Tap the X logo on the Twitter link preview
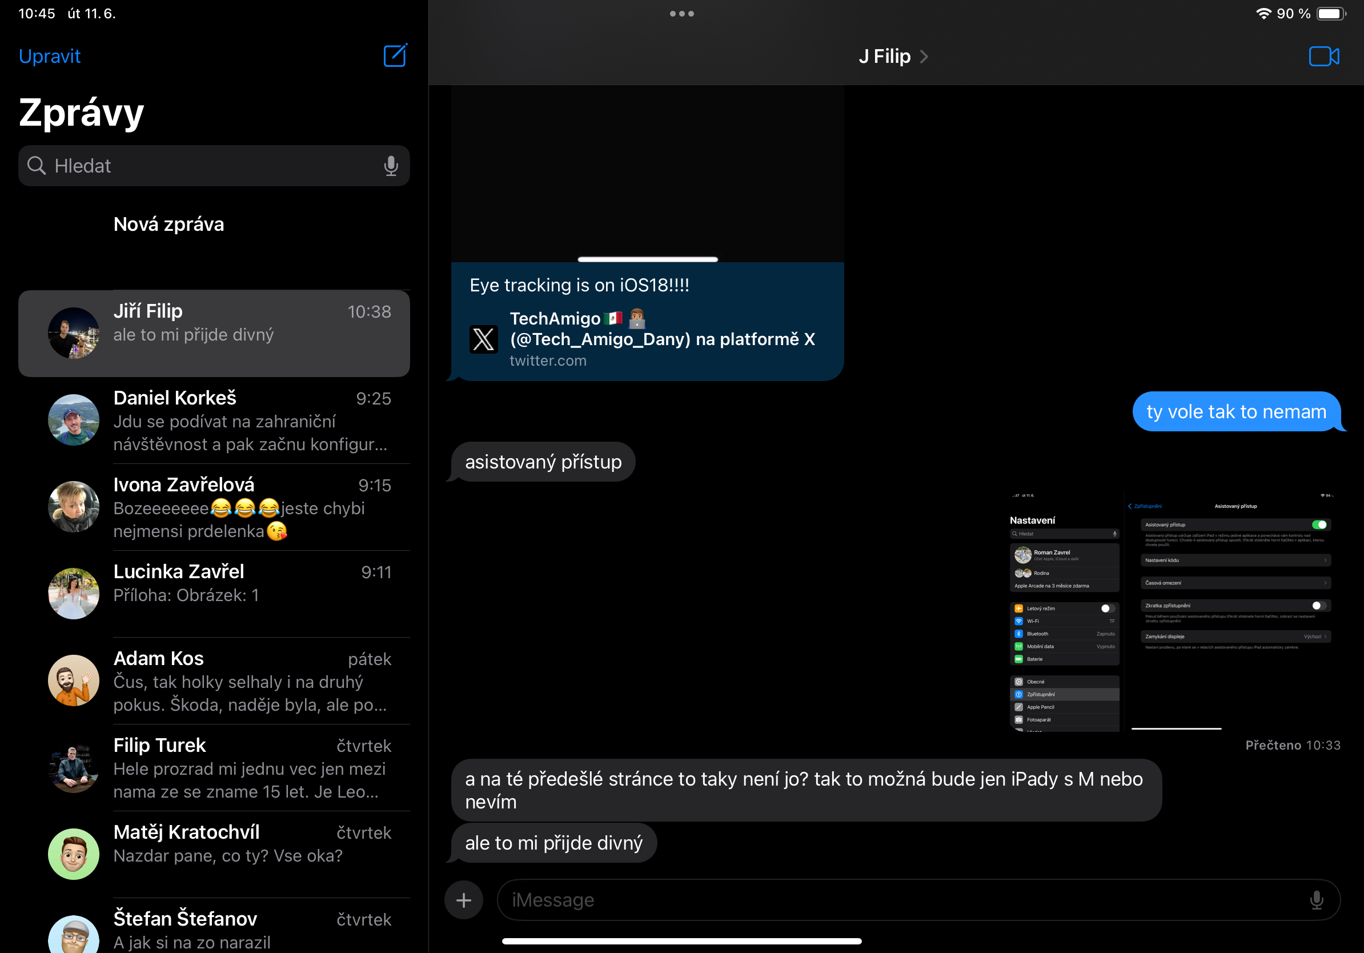The image size is (1364, 953). point(484,339)
